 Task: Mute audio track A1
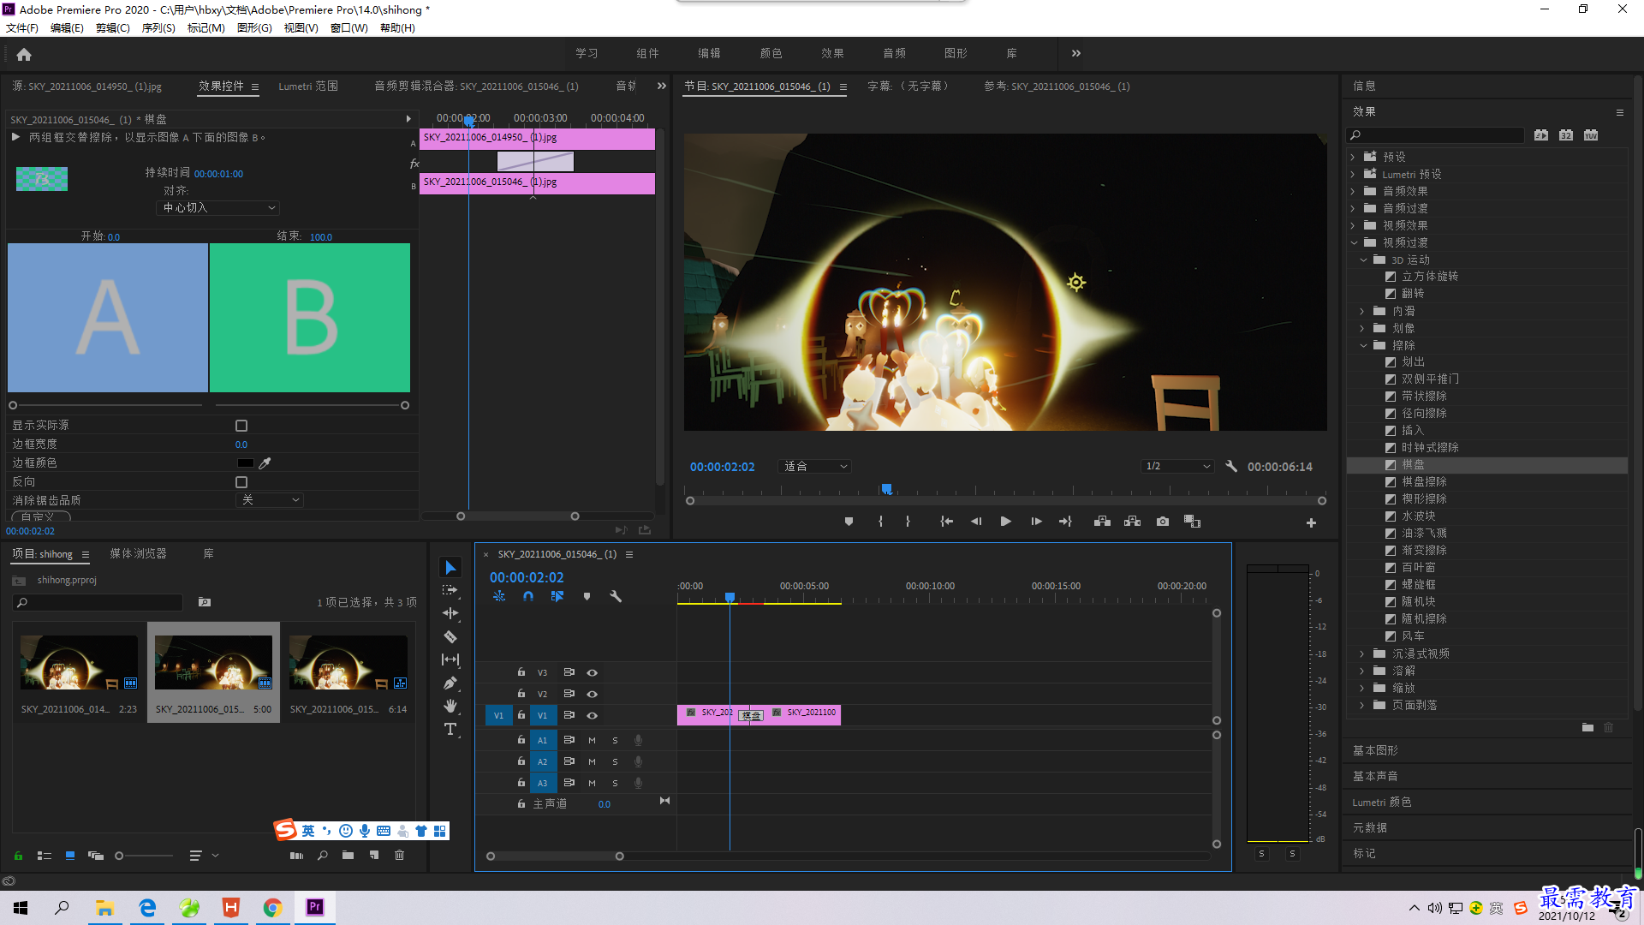(x=592, y=740)
